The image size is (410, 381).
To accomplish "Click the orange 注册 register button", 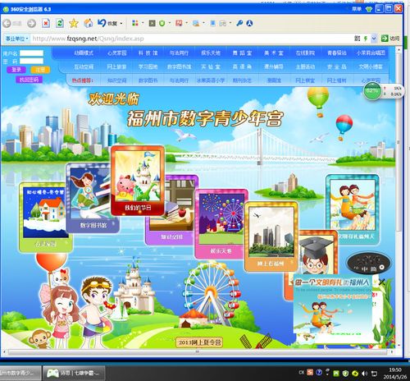I will coord(40,70).
